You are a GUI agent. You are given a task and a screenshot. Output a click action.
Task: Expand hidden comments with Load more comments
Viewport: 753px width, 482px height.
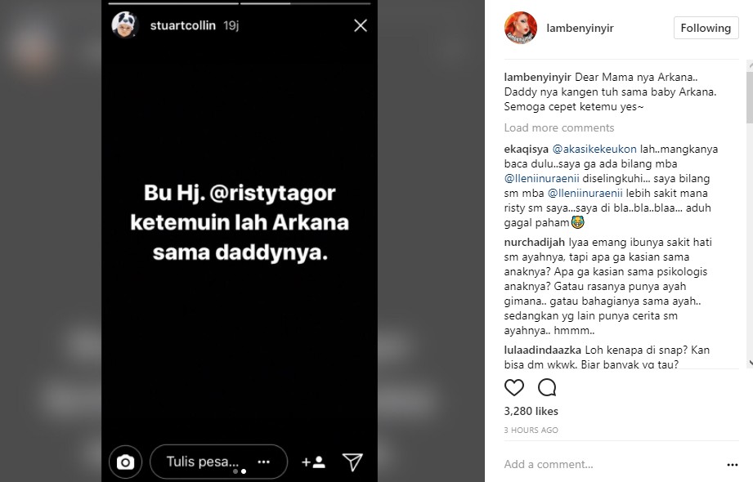pyautogui.click(x=559, y=127)
